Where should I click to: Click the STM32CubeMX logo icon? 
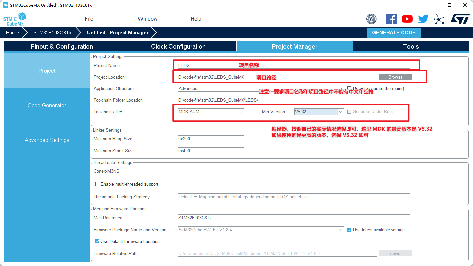pos(14,19)
